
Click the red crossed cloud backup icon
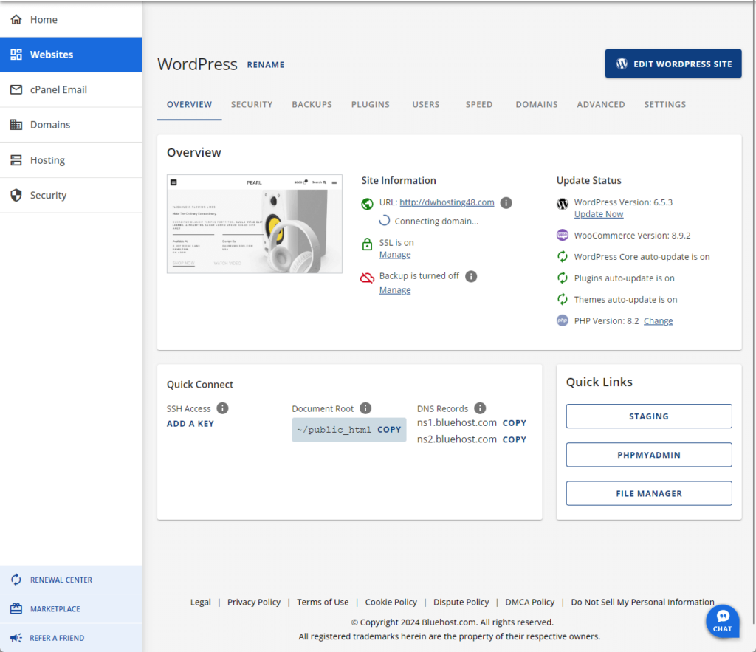[x=367, y=278]
